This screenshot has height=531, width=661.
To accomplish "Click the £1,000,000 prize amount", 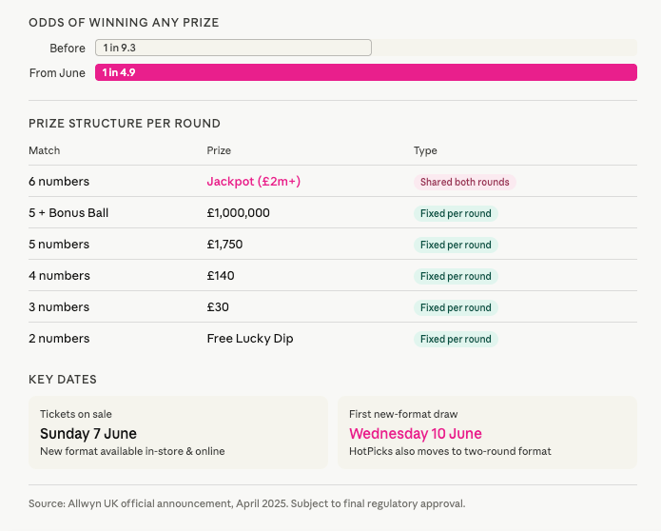I will coord(238,213).
